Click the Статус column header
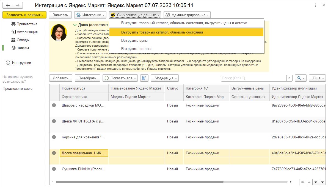328x187 pixels. (x=174, y=93)
